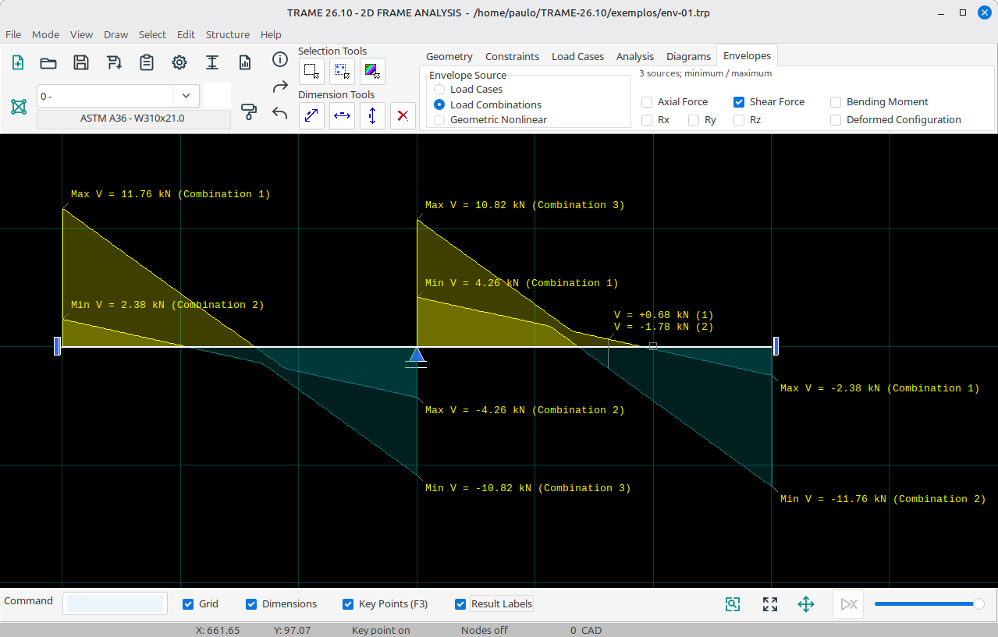Viewport: 998px width, 637px height.
Task: Open the Help menu
Action: [271, 34]
